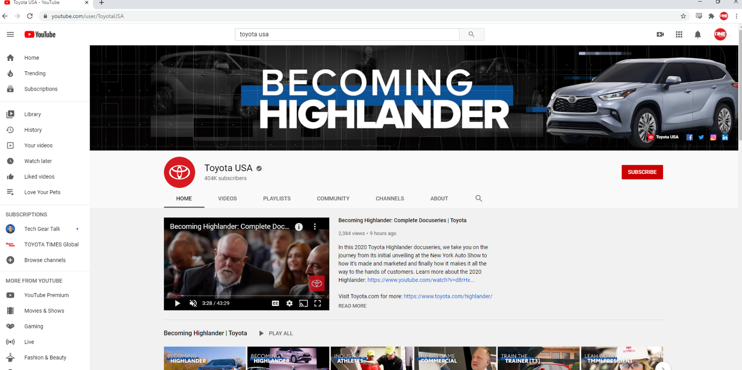Image resolution: width=742 pixels, height=370 pixels.
Task: Open Movies & Shows
Action: pos(45,311)
